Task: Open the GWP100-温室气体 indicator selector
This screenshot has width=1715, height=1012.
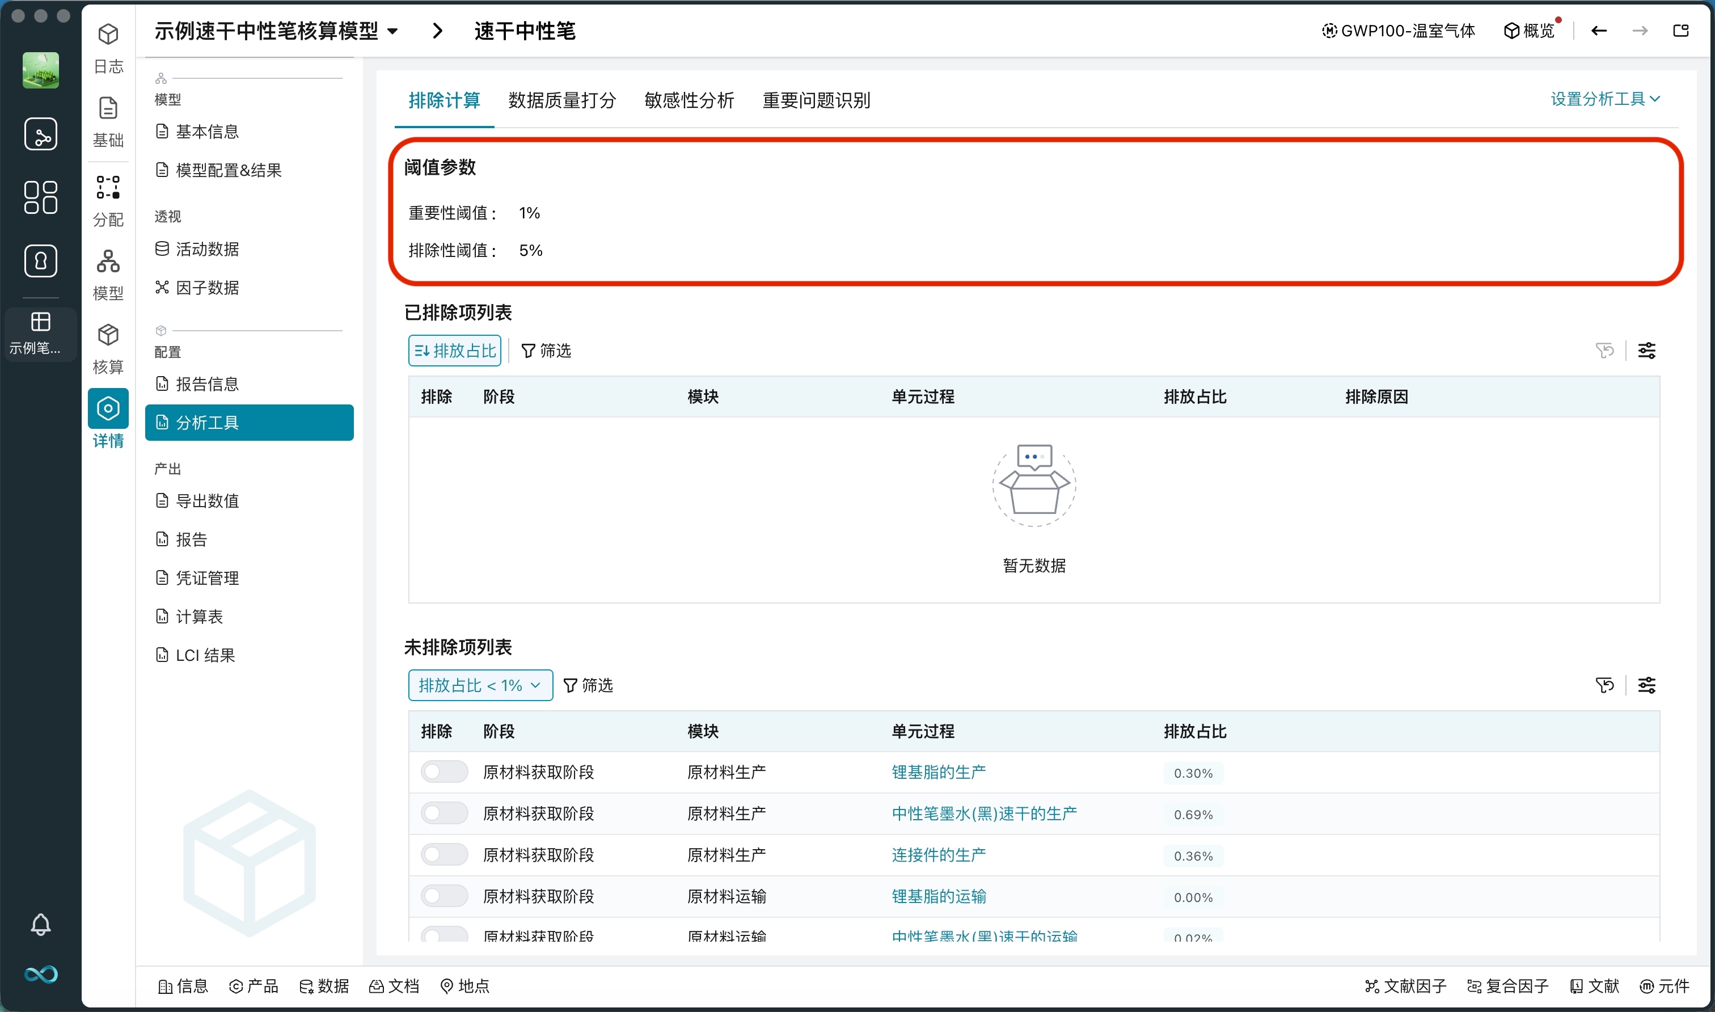Action: click(x=1398, y=31)
